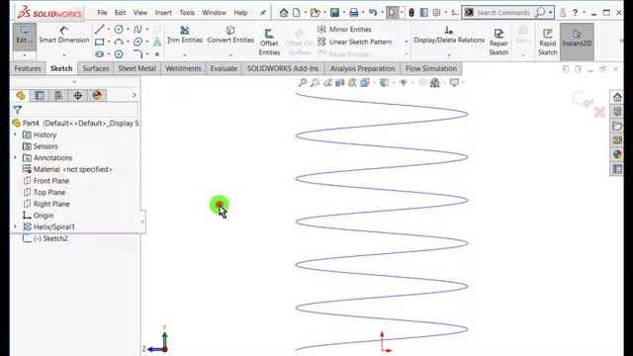Click the Convert Entities tool

point(230,36)
